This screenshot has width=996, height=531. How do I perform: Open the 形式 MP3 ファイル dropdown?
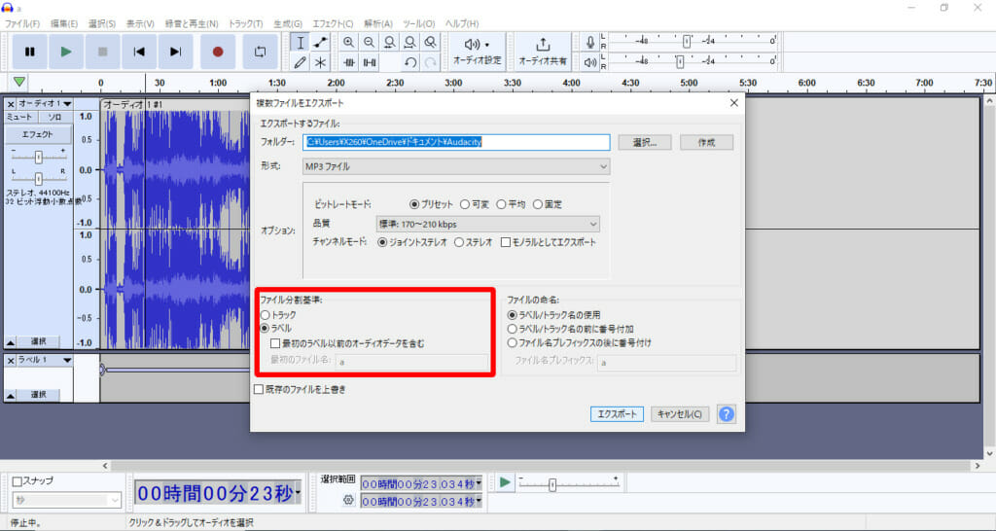456,166
